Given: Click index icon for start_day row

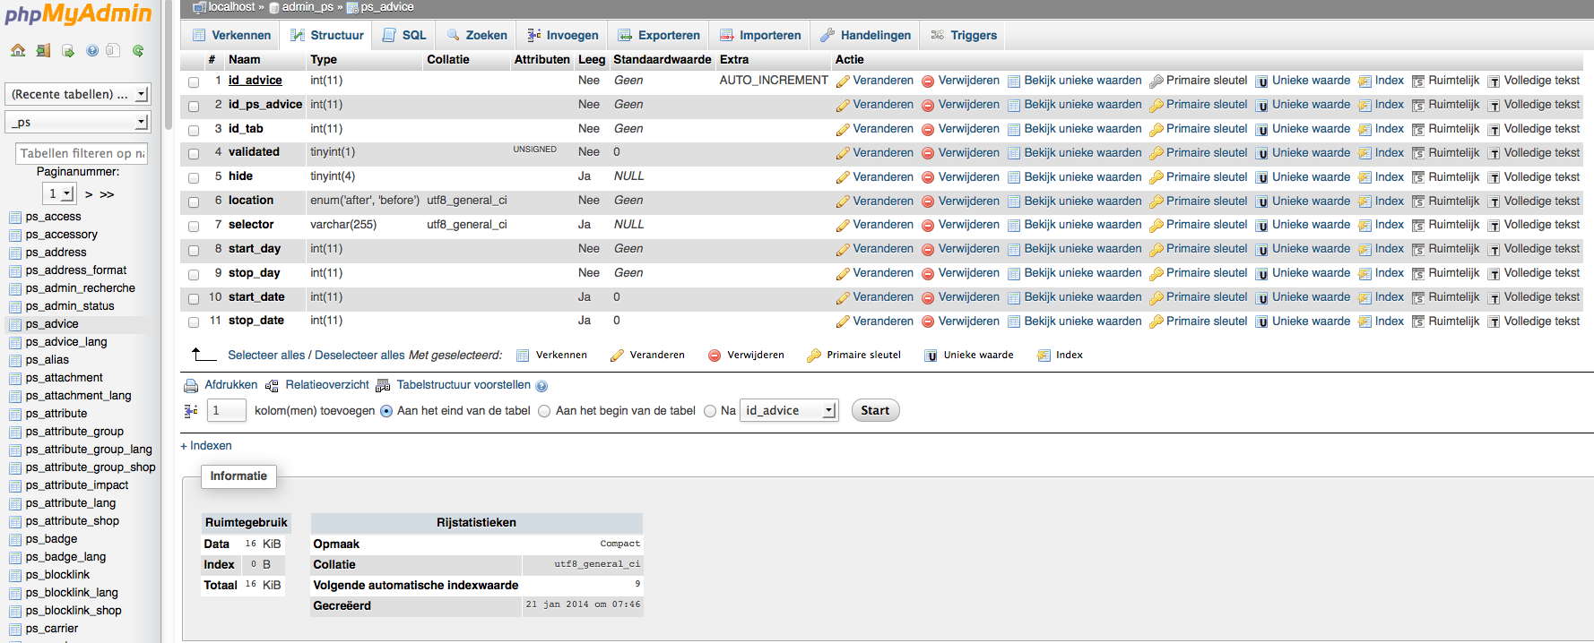Looking at the screenshot, I should (x=1364, y=250).
